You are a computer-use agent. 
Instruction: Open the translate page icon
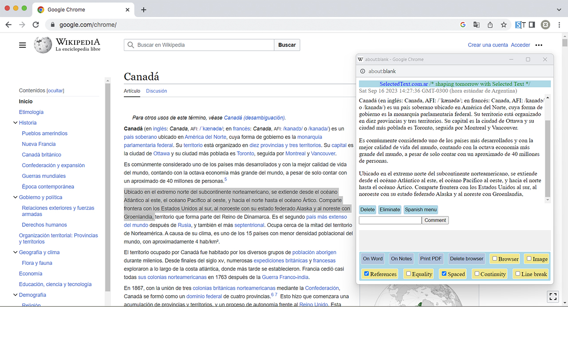click(x=477, y=25)
